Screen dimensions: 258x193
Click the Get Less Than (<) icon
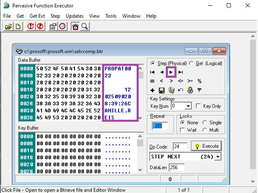tap(162, 81)
